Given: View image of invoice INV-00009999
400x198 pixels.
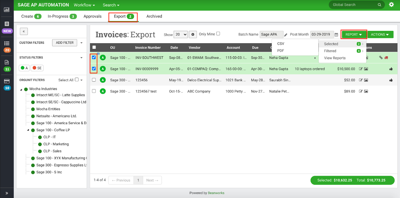Looking at the screenshot, I should pyautogui.click(x=366, y=69).
